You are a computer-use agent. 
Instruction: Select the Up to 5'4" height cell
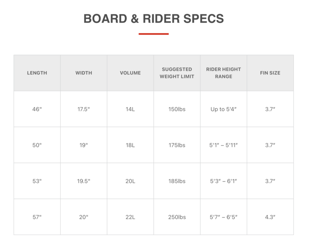pyautogui.click(x=223, y=109)
